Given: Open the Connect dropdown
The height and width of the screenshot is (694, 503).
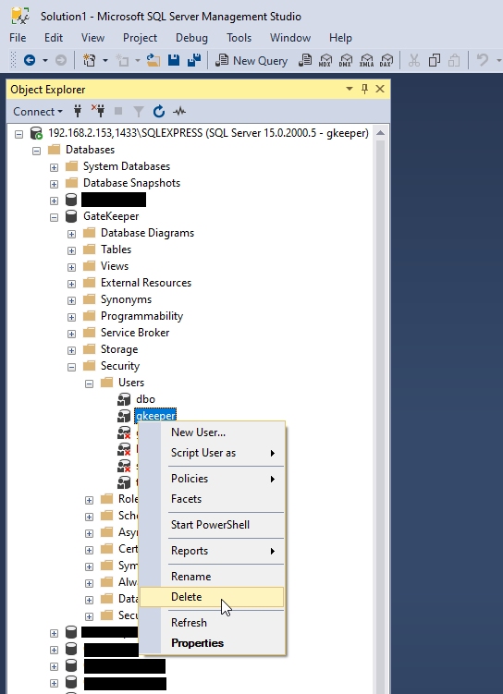Looking at the screenshot, I should 38,112.
